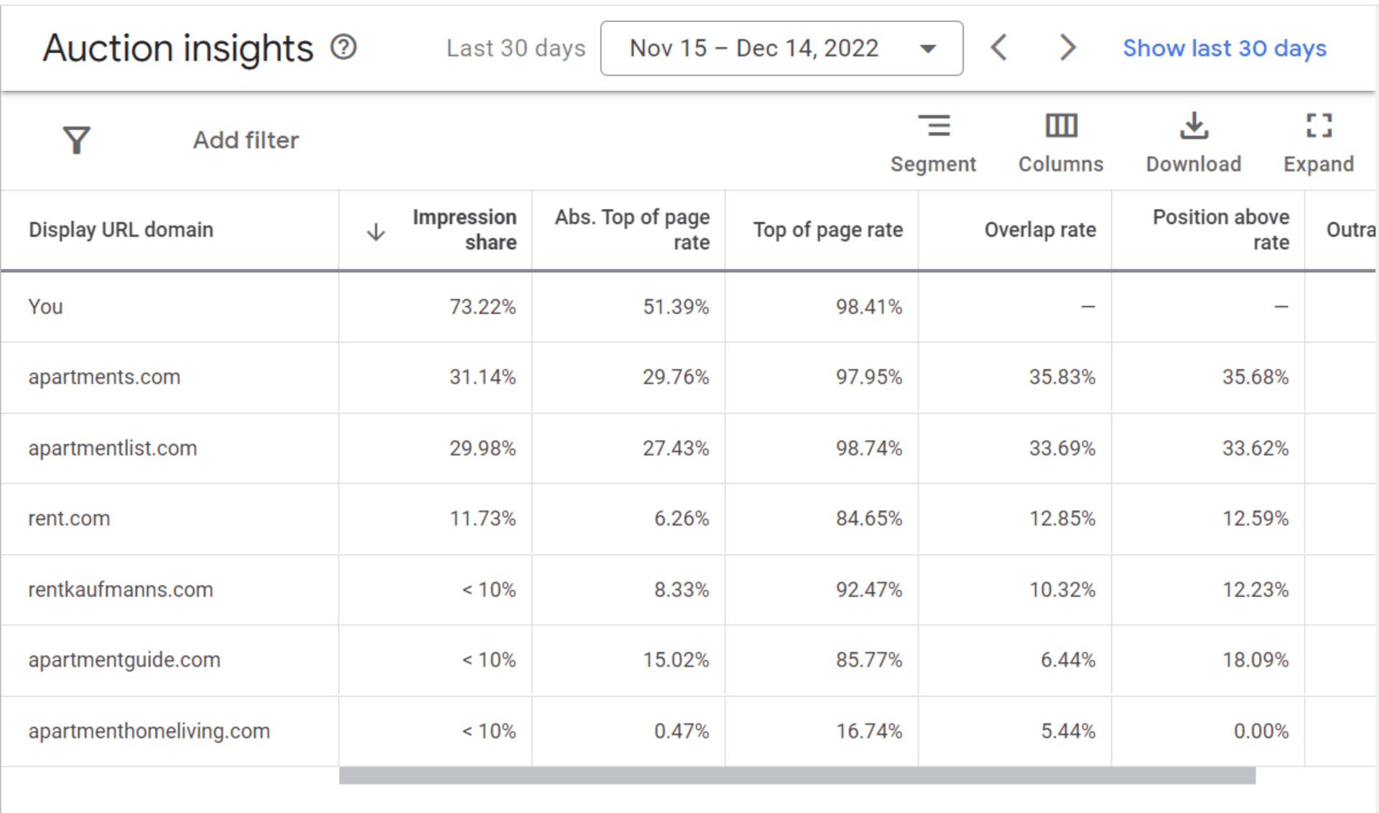Sort by Overlap rate column header
This screenshot has width=1379, height=813.
pos(1040,230)
